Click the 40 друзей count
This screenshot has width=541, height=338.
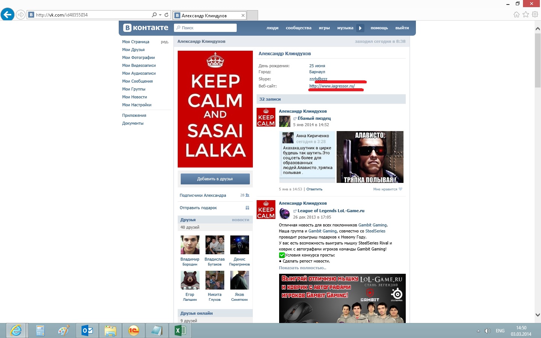(190, 227)
